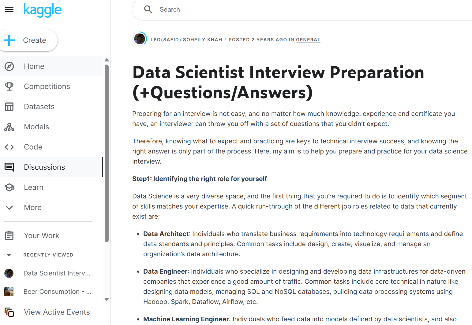The image size is (472, 325).
Task: Expand the More menu chevron
Action: pyautogui.click(x=9, y=208)
